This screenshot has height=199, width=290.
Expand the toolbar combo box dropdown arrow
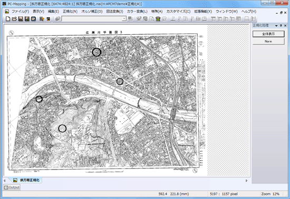[124, 18]
